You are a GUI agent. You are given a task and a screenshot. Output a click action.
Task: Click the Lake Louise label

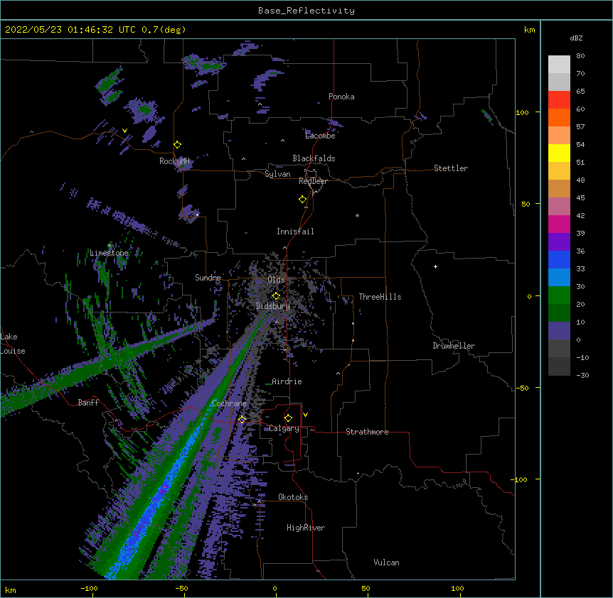pos(13,344)
